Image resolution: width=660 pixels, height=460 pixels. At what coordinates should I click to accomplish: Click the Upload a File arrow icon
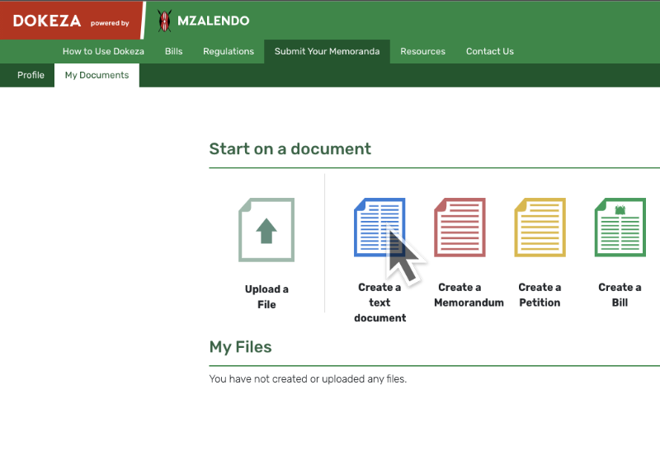point(266,230)
